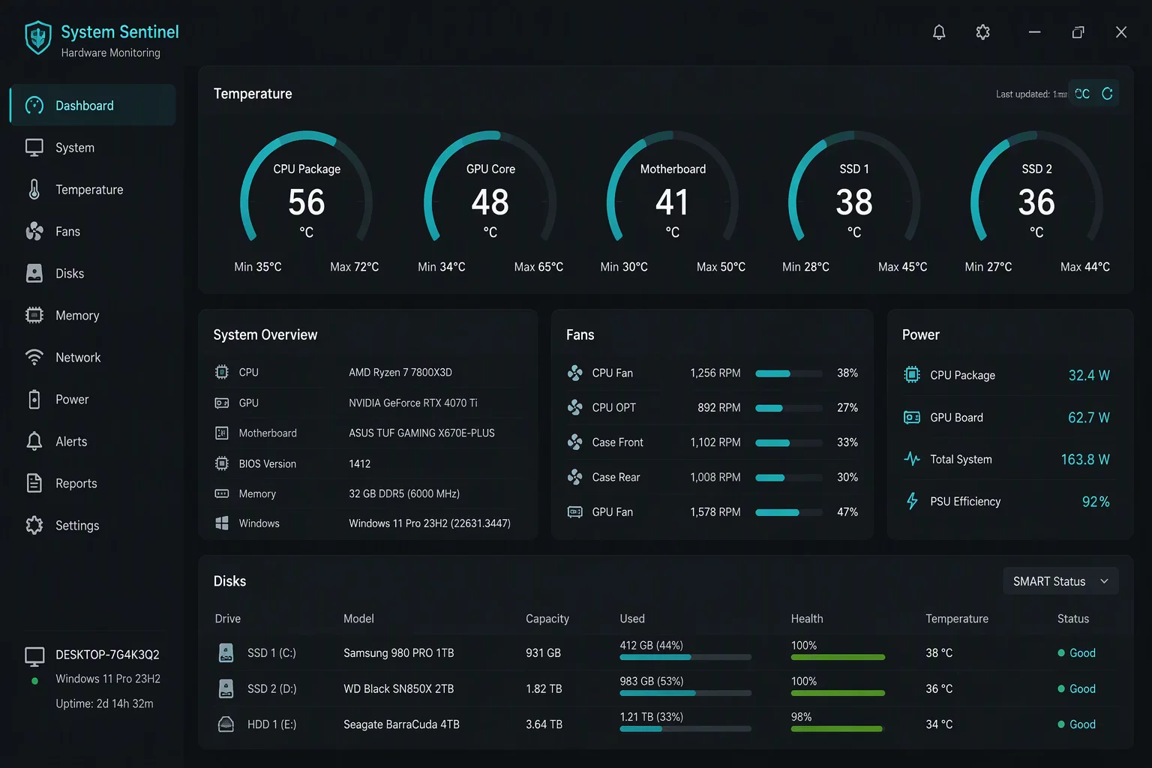The image size is (1152, 768).
Task: Click the drive icon for SSD 1 (C:)
Action: tap(226, 653)
